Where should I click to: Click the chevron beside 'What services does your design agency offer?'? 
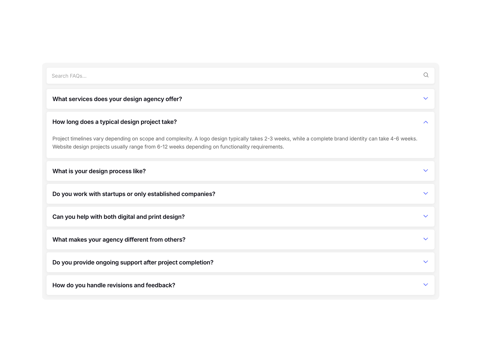(x=426, y=99)
